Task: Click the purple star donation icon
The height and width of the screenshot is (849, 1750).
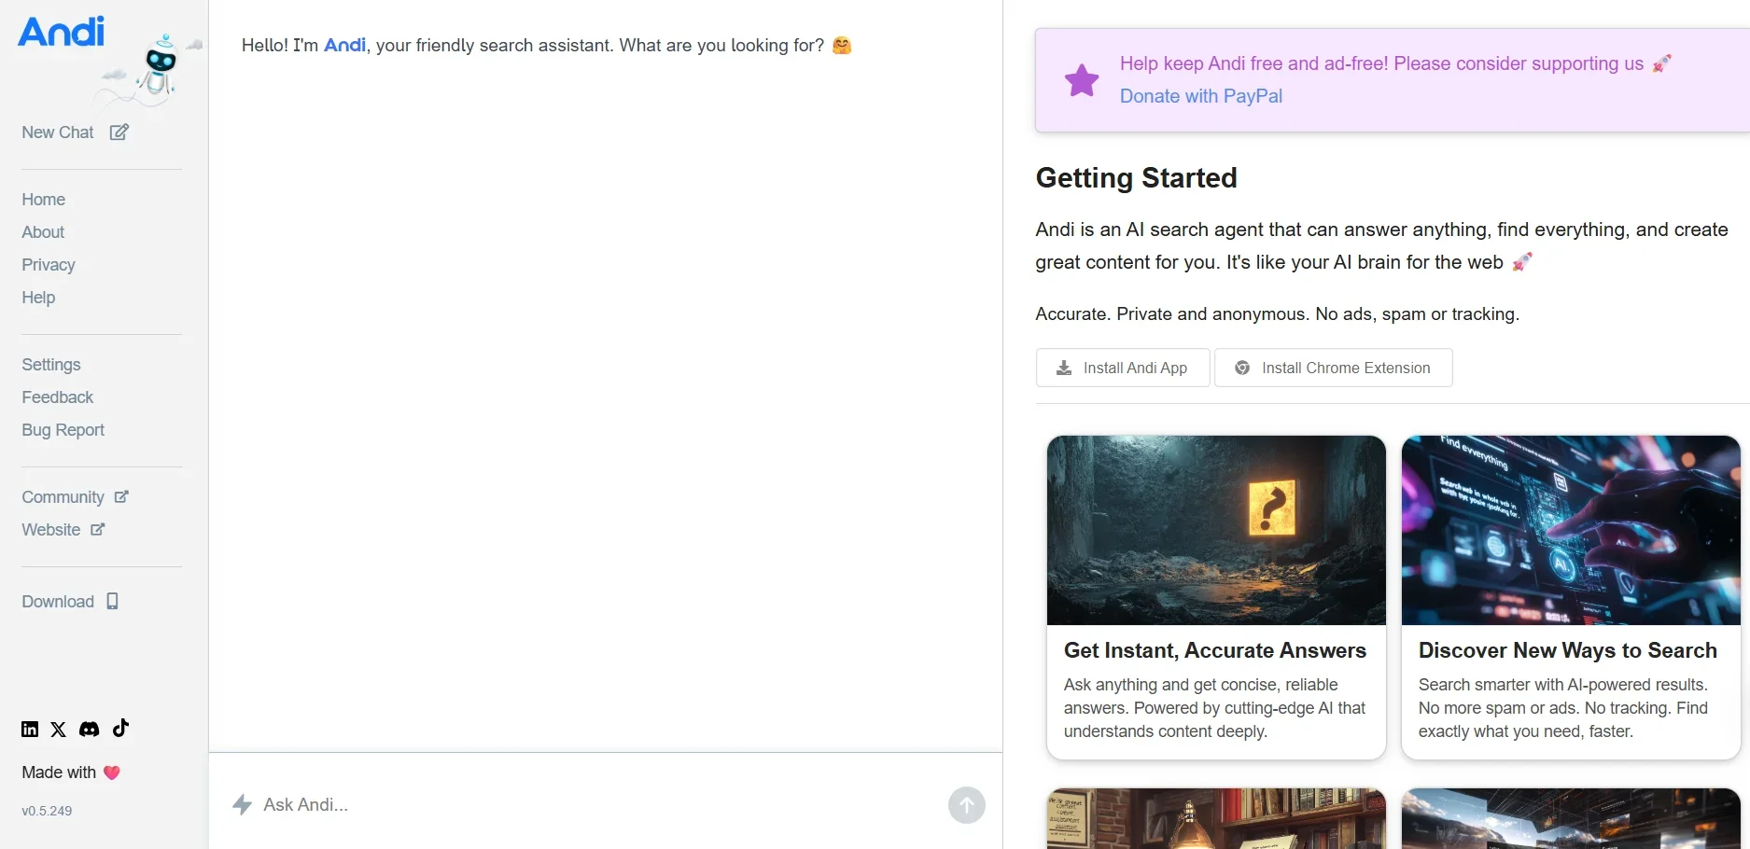Action: [x=1082, y=80]
